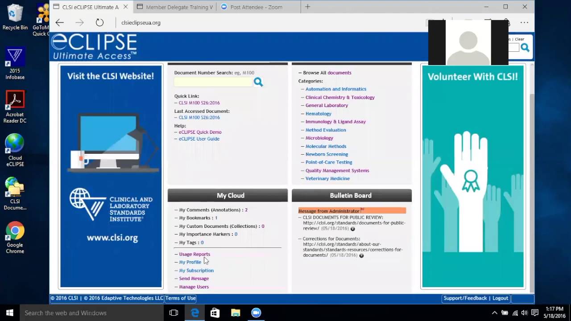Open Quality Management Systems category
Viewport: 571px width, 321px height.
[x=337, y=170]
